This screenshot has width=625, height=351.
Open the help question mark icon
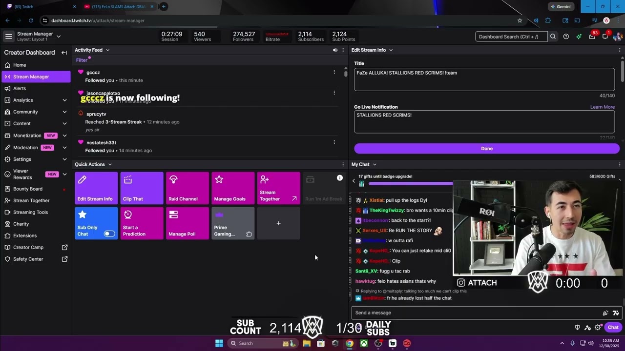(566, 37)
